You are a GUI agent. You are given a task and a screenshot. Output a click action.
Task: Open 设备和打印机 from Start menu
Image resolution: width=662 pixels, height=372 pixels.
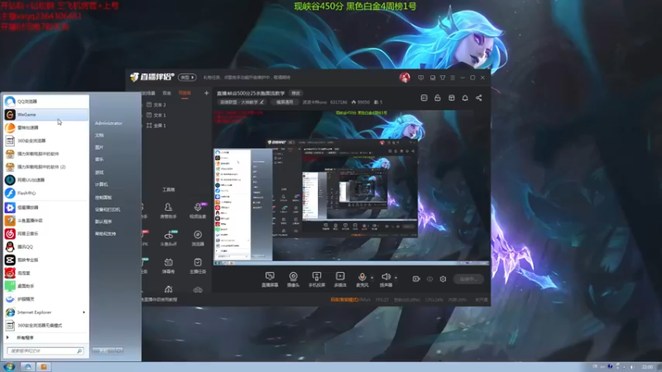point(108,209)
